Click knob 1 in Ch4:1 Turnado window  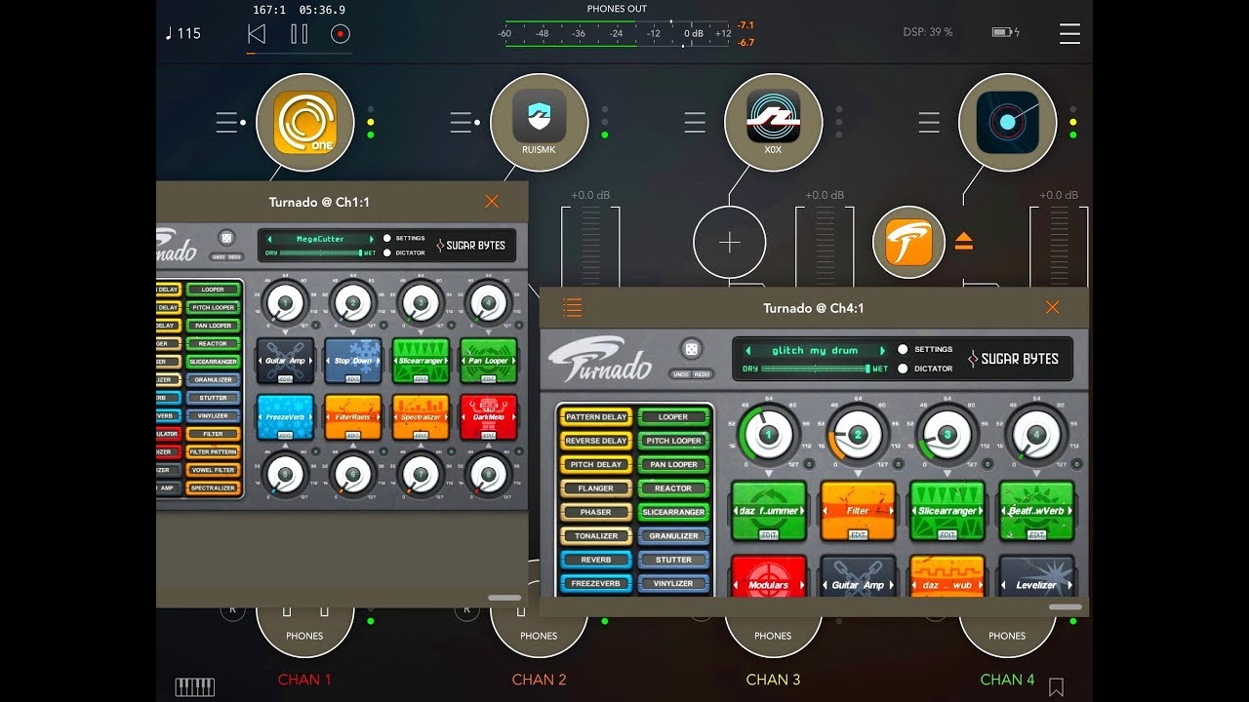click(768, 435)
